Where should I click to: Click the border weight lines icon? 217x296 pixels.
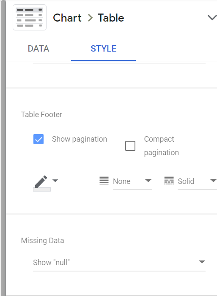(104, 181)
